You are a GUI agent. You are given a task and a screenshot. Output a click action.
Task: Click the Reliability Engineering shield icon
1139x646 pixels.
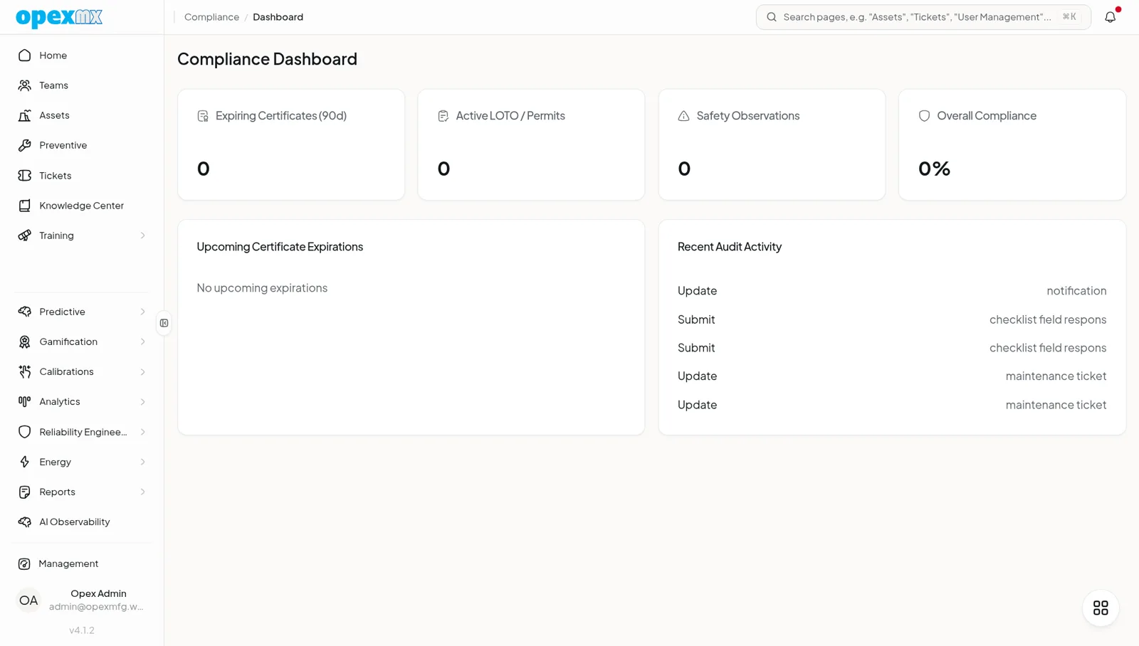(x=25, y=432)
